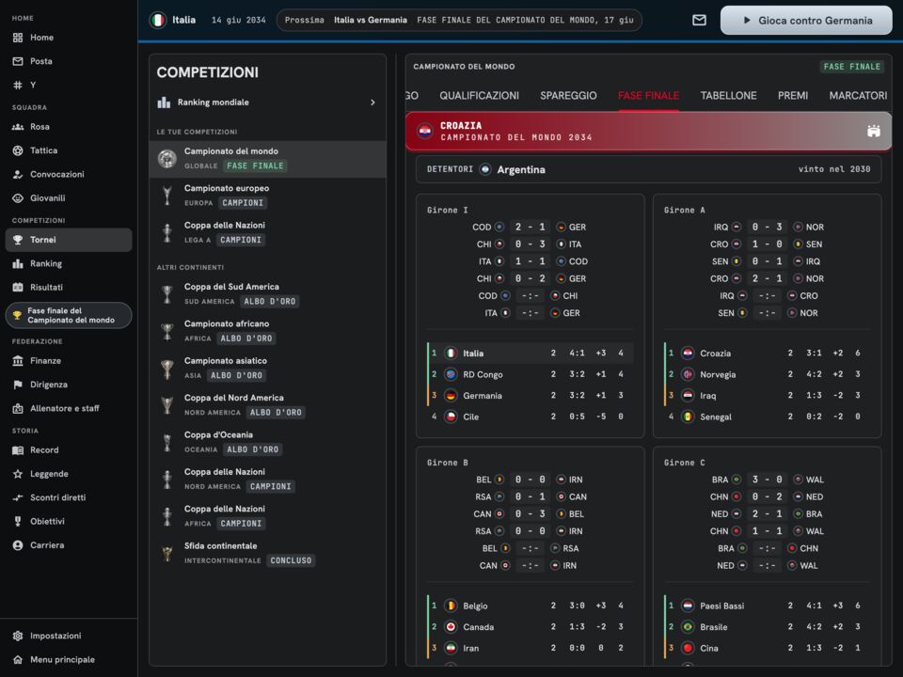Go to Convocazioni in sidebar
903x677 pixels.
tap(69, 174)
